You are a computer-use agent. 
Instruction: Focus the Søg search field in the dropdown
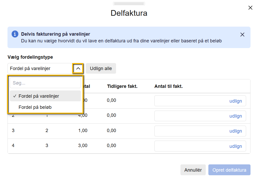[45, 83]
